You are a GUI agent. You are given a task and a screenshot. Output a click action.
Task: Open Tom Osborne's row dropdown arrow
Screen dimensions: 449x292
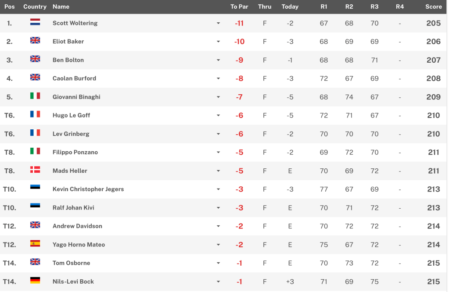(218, 263)
